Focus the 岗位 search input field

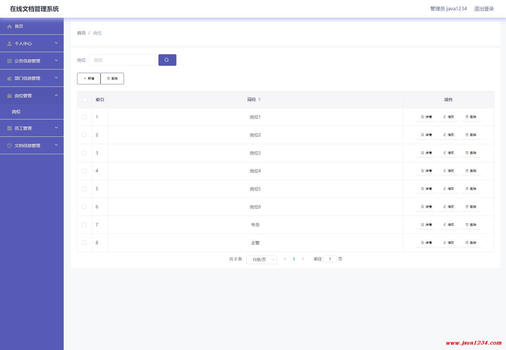tap(122, 60)
